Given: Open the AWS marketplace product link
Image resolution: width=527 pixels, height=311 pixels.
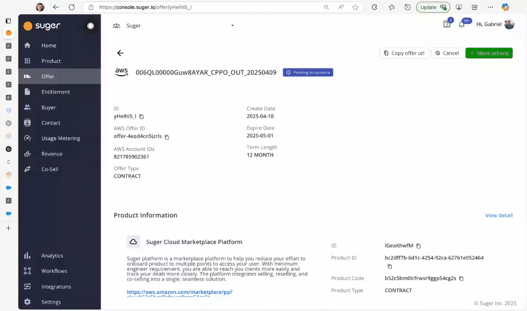Looking at the screenshot, I should [180, 292].
